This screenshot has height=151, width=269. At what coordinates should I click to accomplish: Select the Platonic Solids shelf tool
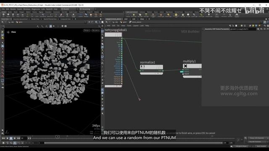(x=74, y=15)
